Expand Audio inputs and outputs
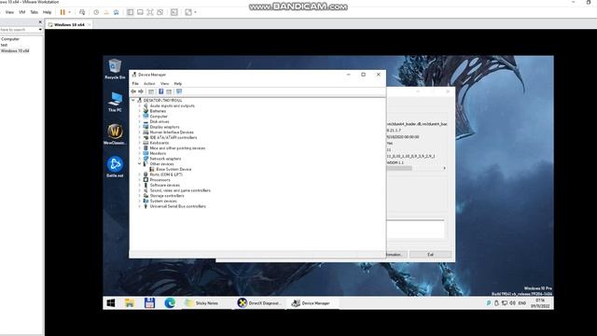Viewport: 597px width, 336px height. (x=140, y=105)
